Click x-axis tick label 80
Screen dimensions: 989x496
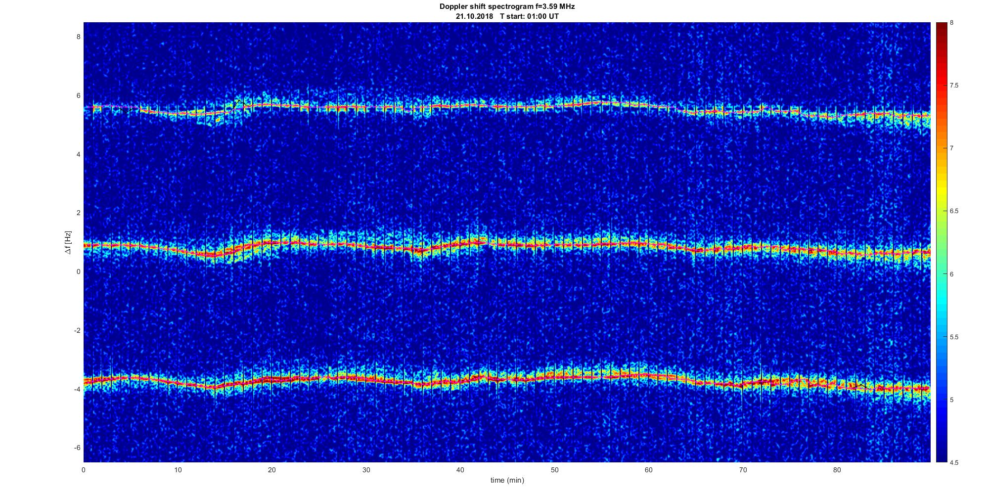[837, 470]
